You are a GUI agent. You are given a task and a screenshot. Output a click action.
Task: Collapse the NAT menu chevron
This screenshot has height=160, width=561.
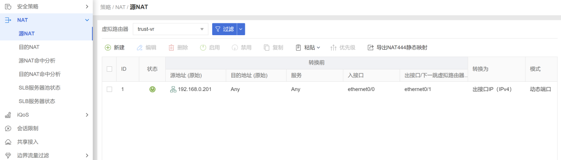point(87,20)
